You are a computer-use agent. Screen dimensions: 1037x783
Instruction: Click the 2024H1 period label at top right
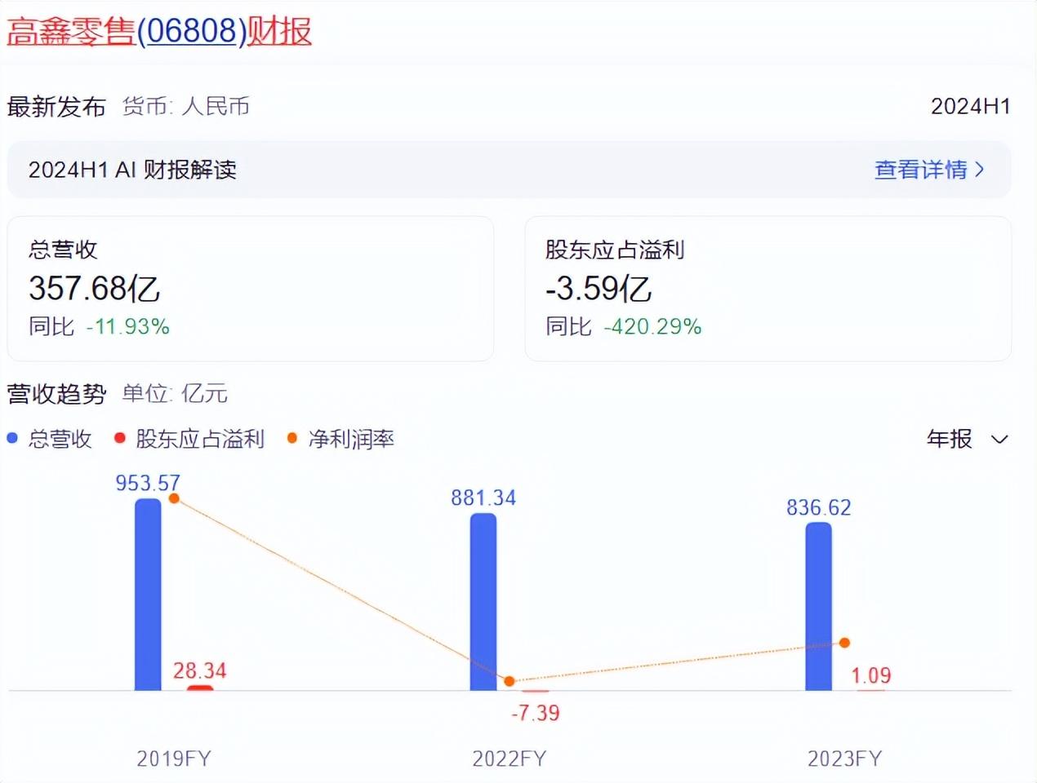coord(971,107)
